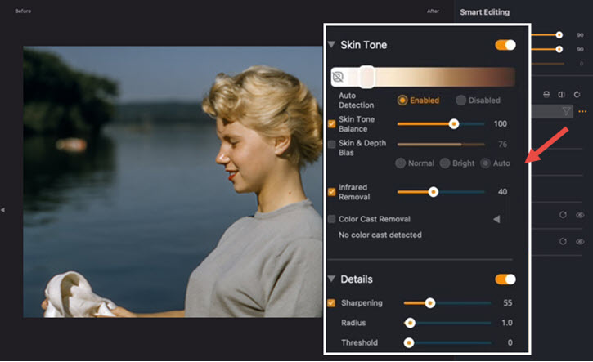The image size is (593, 362).
Task: Click the 'No color cast detected' message
Action: point(380,235)
